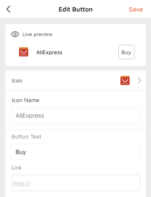151x197 pixels.
Task: Open the icon picker via the right chevron
Action: click(x=139, y=80)
